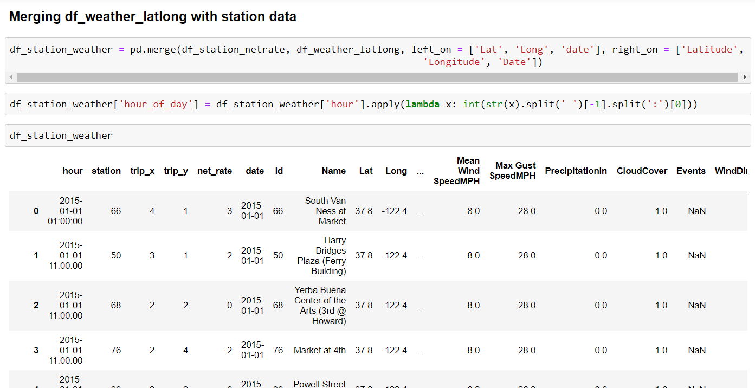Click the 'Name' column header

pos(334,171)
